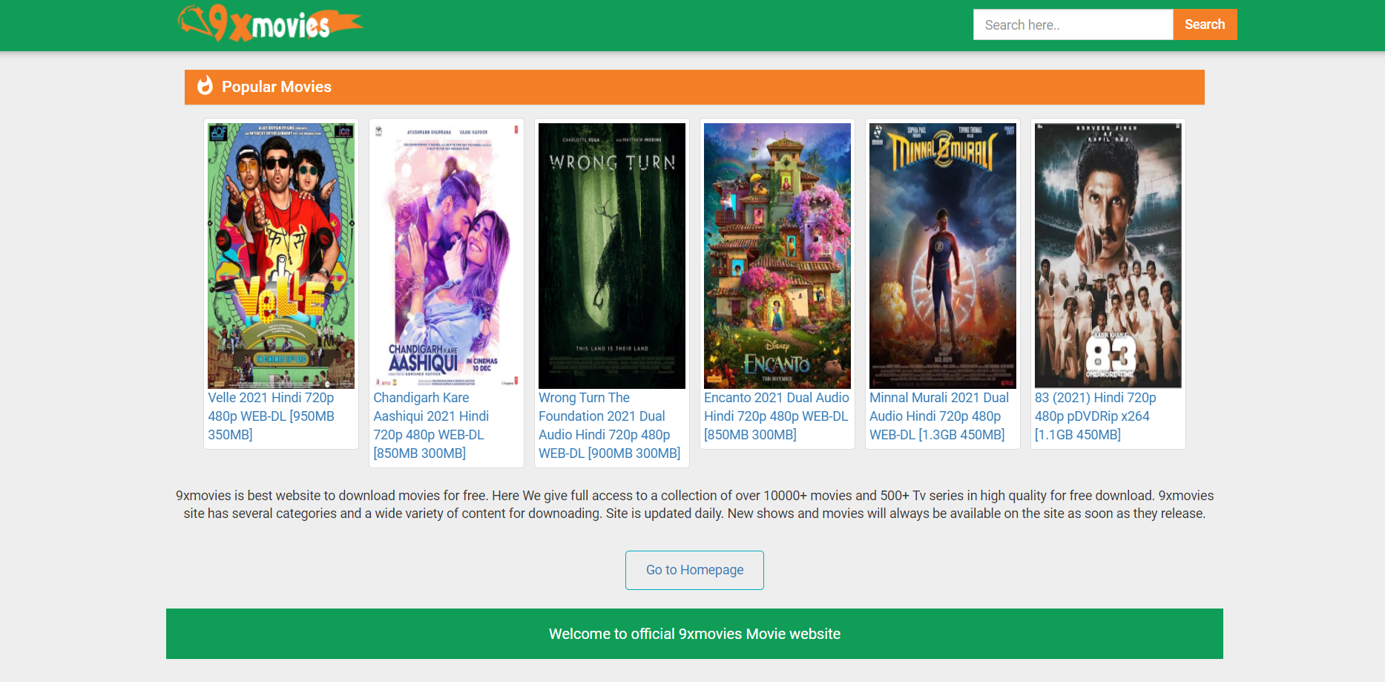The image size is (1385, 682).
Task: Click the flame icon beside Popular Movies
Action: point(205,86)
